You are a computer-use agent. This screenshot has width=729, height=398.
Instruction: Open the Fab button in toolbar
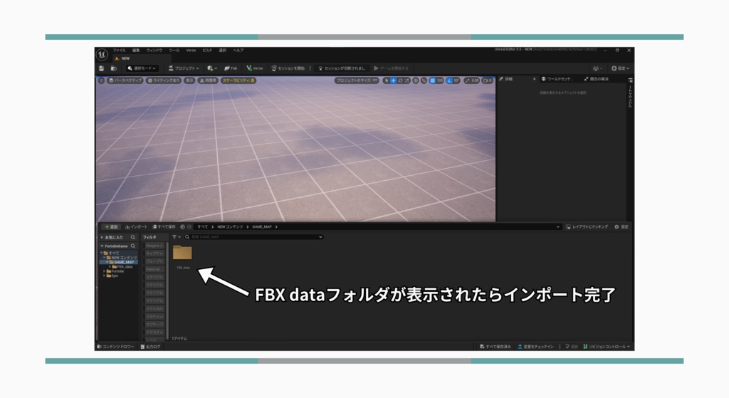231,68
